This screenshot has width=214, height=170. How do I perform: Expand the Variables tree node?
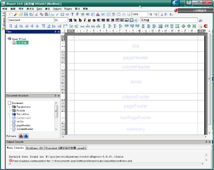10,114
